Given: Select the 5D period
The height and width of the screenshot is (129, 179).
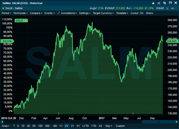Looking at the screenshot, I should [34, 126].
